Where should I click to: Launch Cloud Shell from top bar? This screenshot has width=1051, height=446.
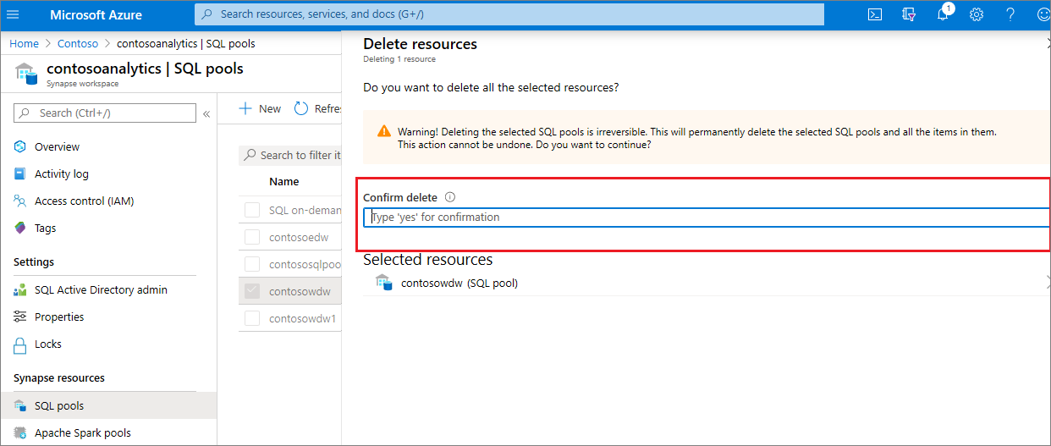(875, 14)
